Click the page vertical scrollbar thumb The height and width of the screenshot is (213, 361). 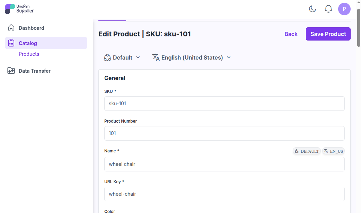coord(359,28)
